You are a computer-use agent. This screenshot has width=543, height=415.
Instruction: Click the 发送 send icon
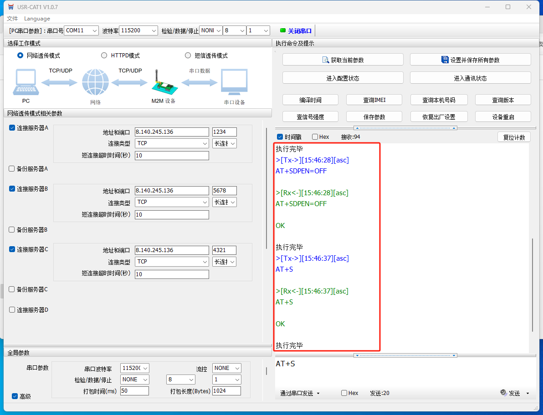[x=503, y=393]
